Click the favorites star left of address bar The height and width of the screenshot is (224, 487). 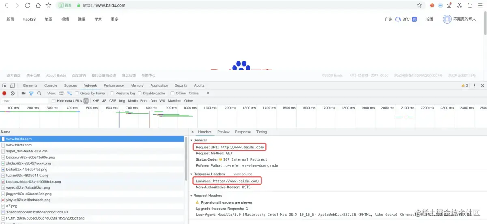point(48,5)
